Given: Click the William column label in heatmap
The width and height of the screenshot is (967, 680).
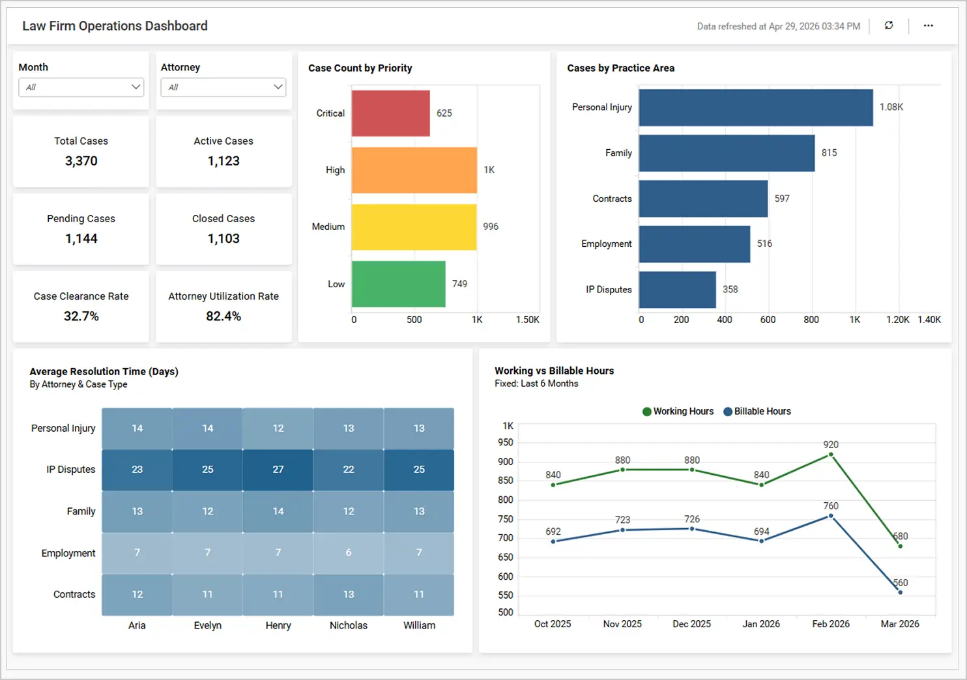Looking at the screenshot, I should coord(419,625).
